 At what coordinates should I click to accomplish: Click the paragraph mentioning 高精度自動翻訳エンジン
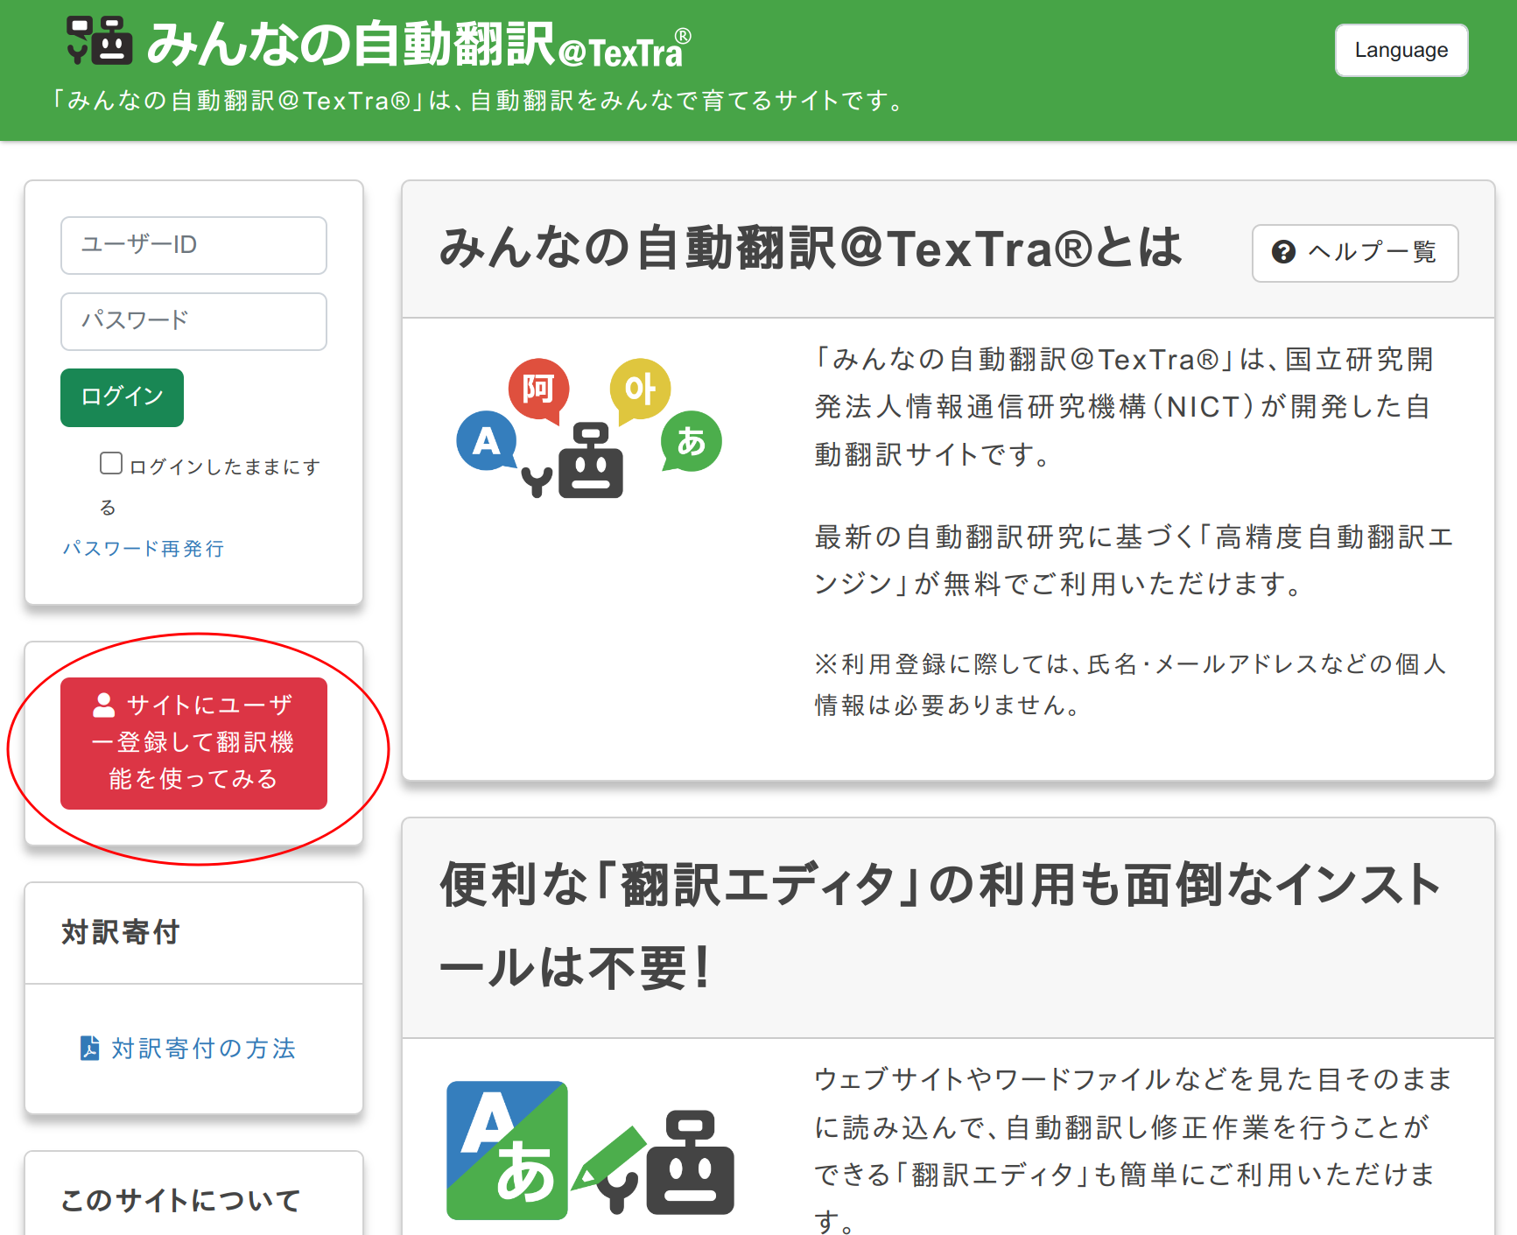pos(1134,560)
